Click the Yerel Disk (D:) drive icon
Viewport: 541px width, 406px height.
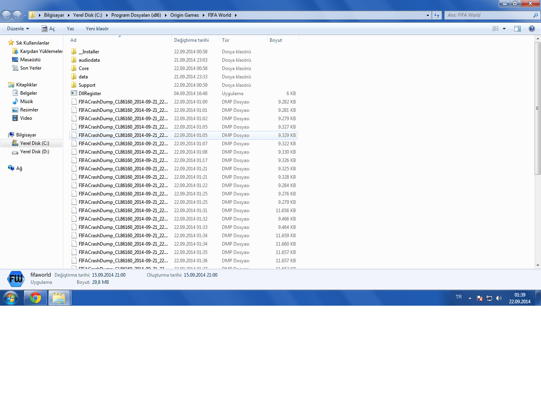click(x=15, y=152)
